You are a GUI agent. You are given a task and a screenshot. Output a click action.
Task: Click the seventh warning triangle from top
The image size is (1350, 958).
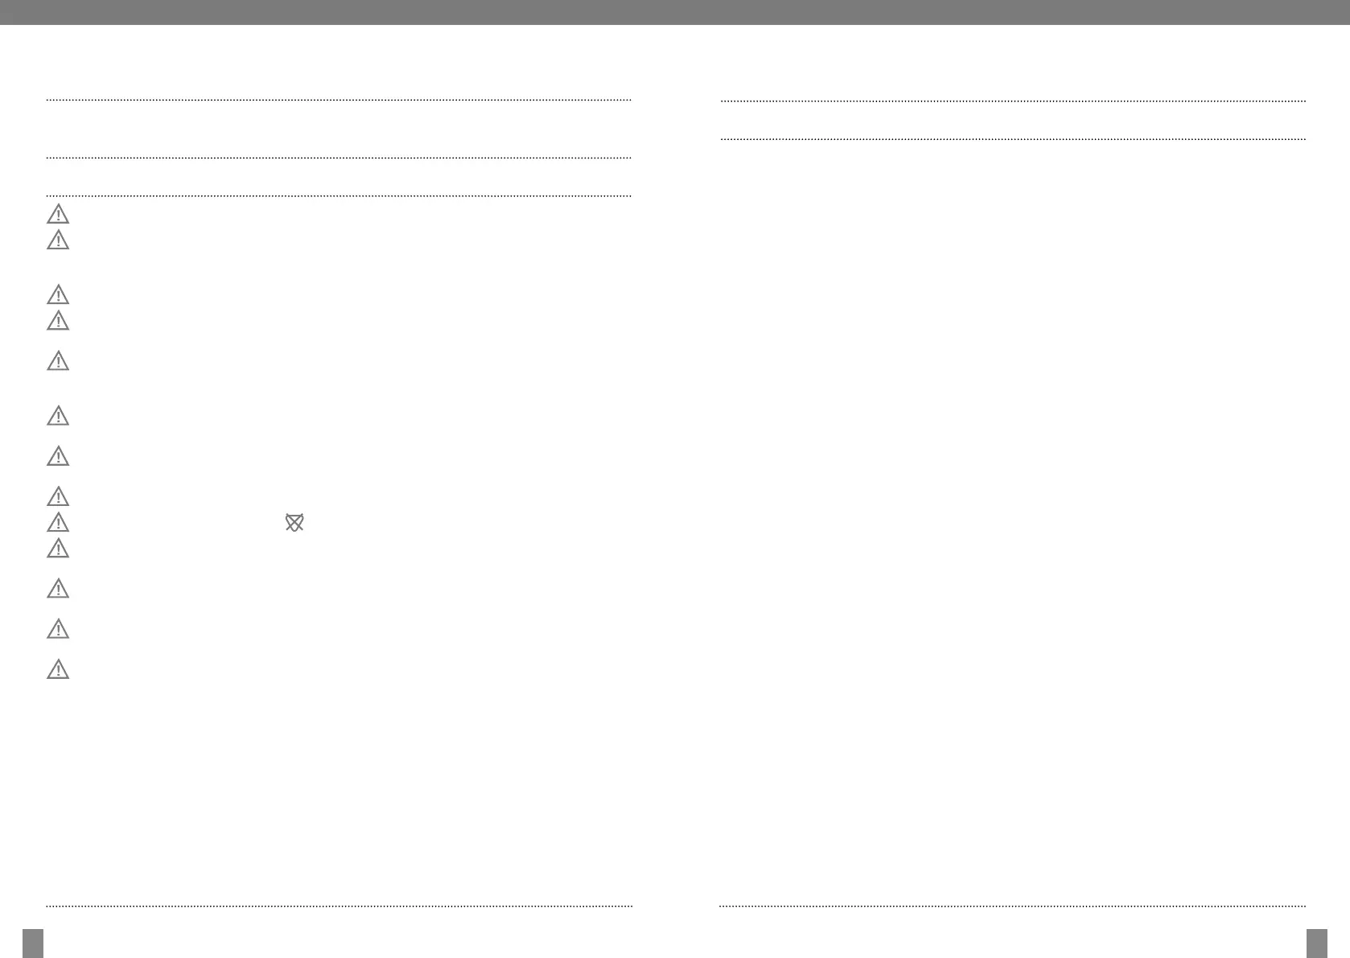[58, 456]
